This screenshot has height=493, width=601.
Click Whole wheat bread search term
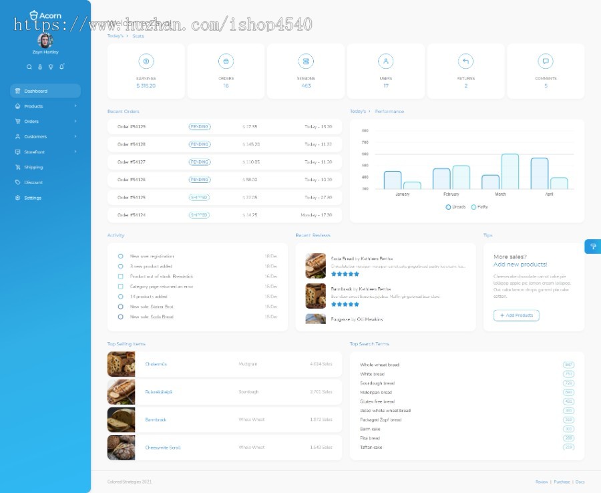[380, 365]
